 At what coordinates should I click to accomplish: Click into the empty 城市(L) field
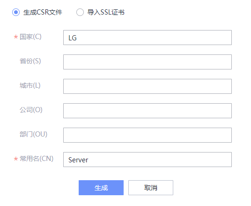pyautogui.click(x=148, y=86)
